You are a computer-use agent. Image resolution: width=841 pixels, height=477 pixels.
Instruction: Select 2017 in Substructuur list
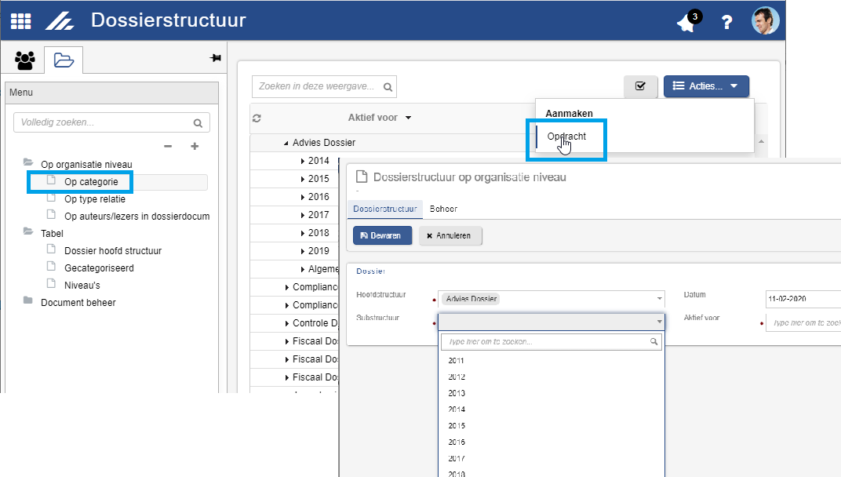(457, 459)
